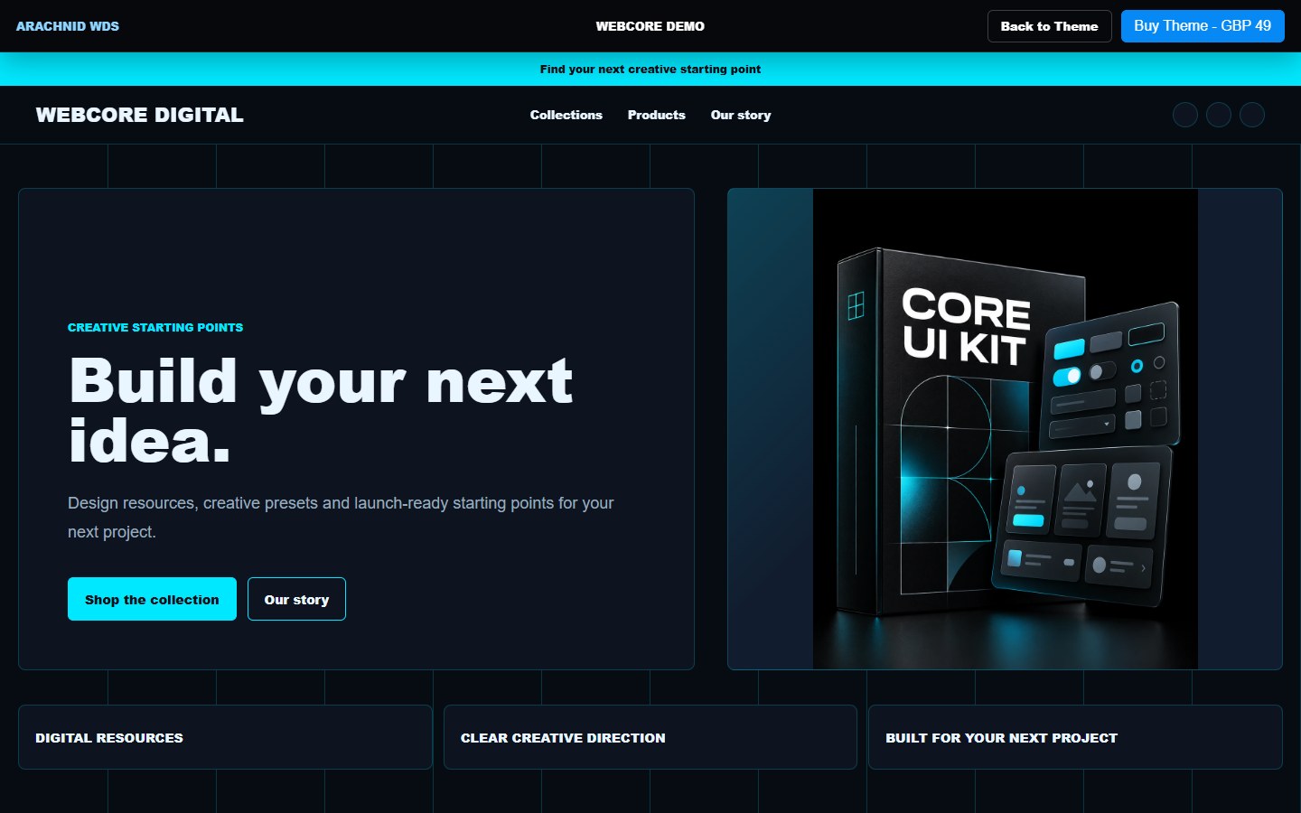Click the rightmost circular icon button in header

click(1251, 115)
